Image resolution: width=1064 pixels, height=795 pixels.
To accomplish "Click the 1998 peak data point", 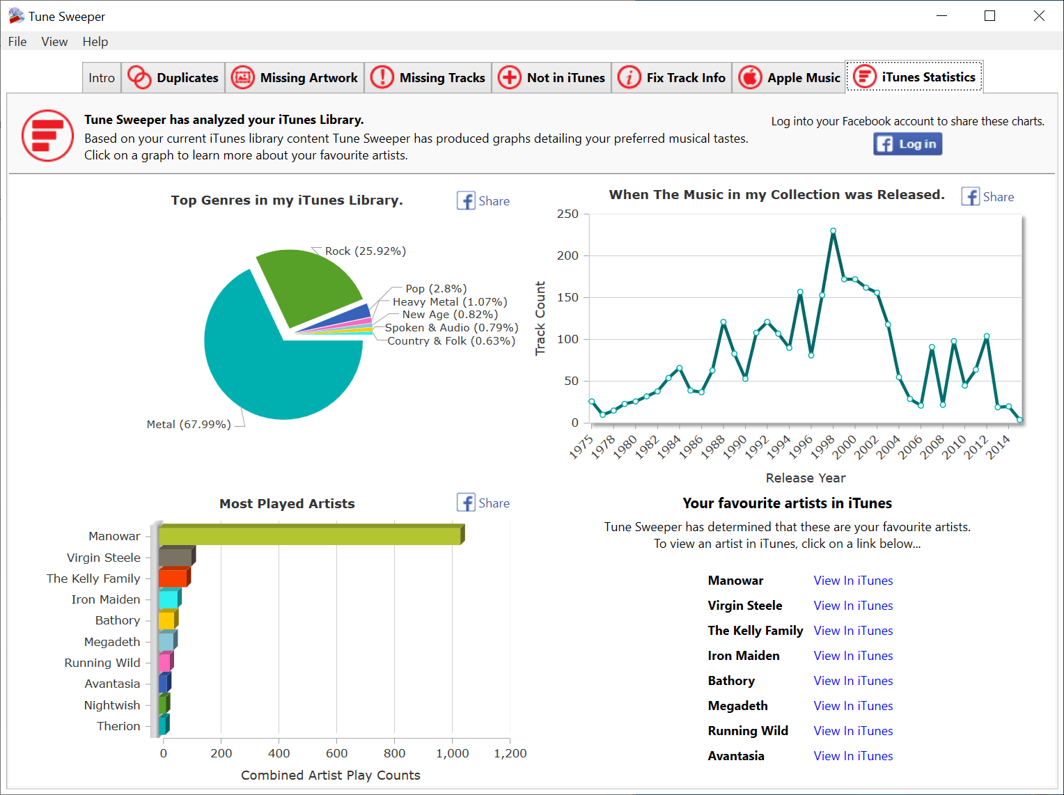I will (x=833, y=230).
